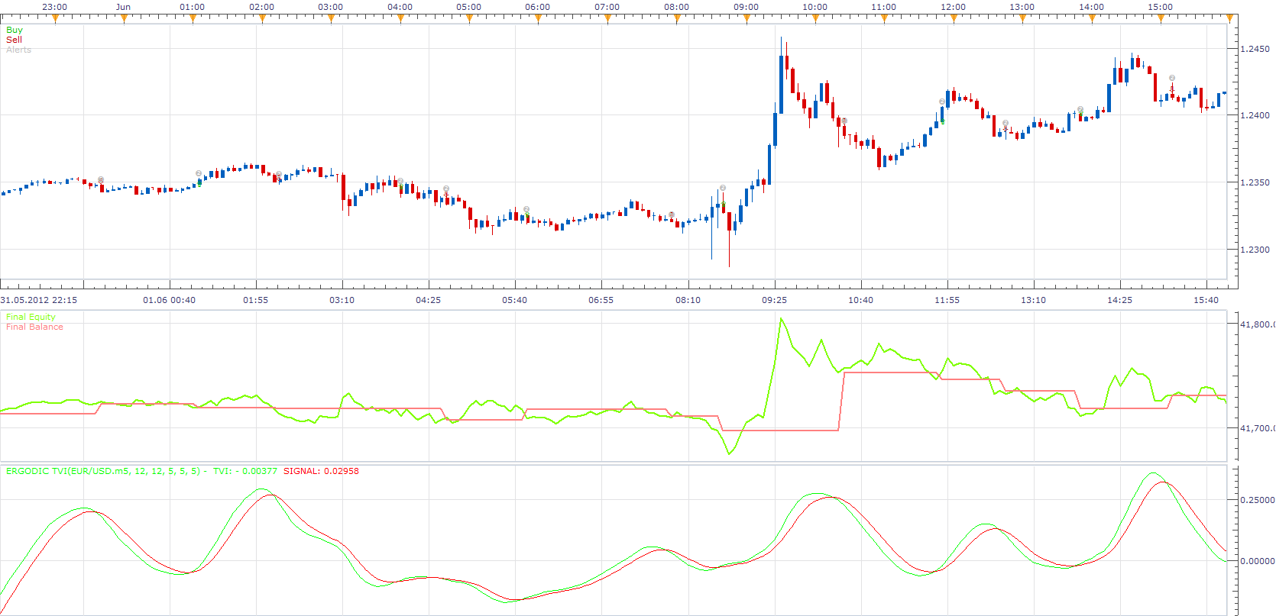This screenshot has height=616, width=1276.
Task: Click the trade marker icon near 10:25
Action: [x=844, y=121]
